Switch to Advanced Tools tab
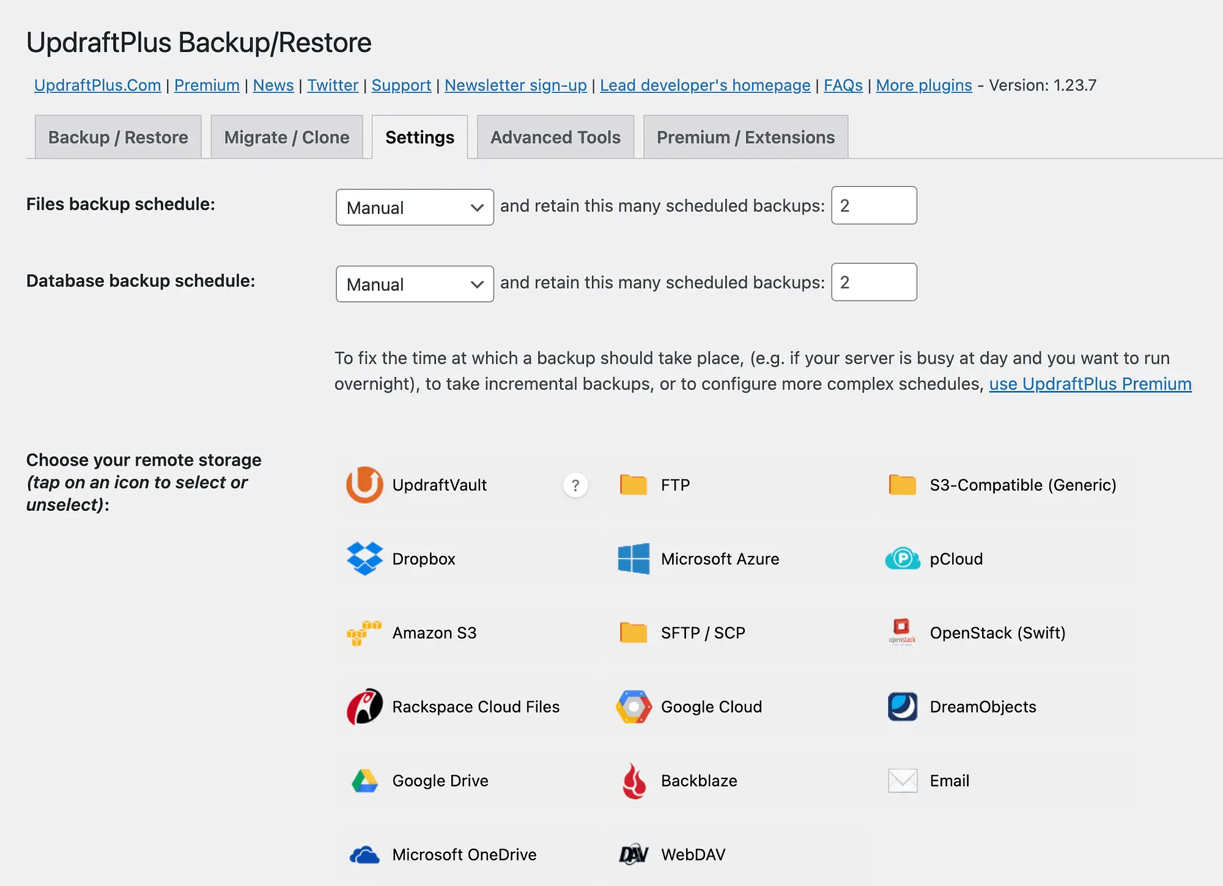1223x886 pixels. (x=555, y=137)
